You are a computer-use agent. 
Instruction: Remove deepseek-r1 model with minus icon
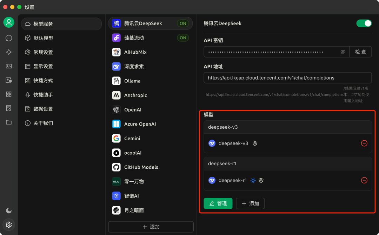coord(364,180)
